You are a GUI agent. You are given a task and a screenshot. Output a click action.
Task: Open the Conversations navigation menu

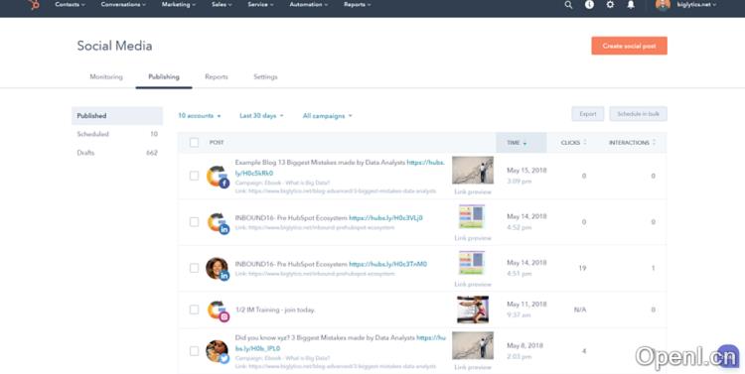coord(123,5)
